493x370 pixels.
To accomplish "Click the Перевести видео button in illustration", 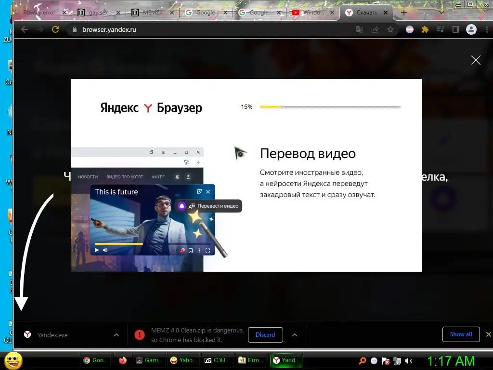I will click(x=208, y=206).
